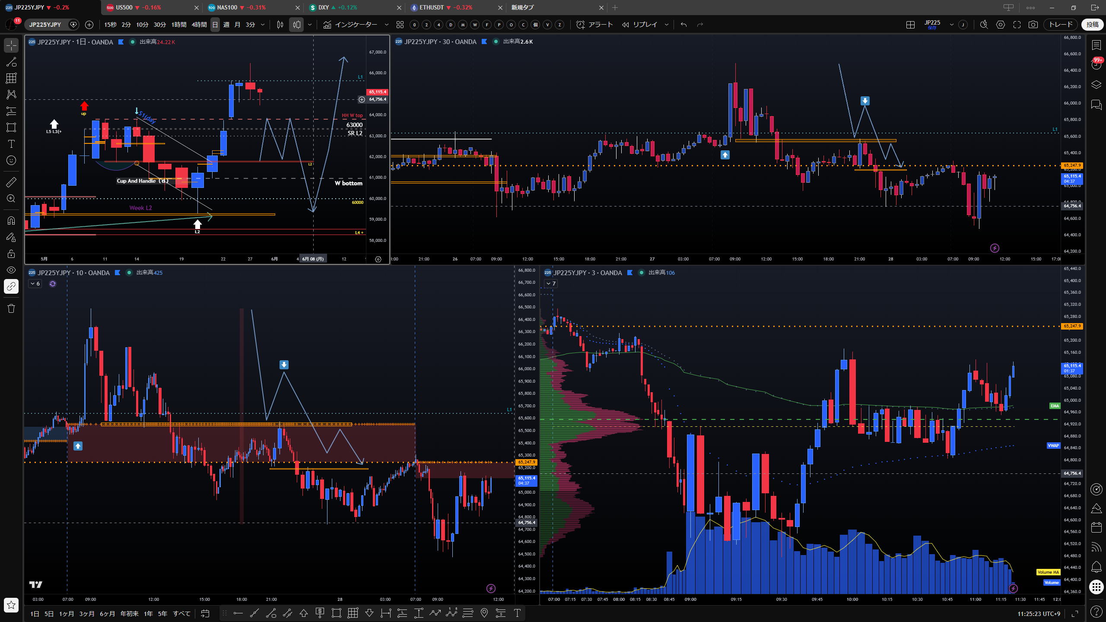Click the トレード trade button

click(x=1061, y=25)
